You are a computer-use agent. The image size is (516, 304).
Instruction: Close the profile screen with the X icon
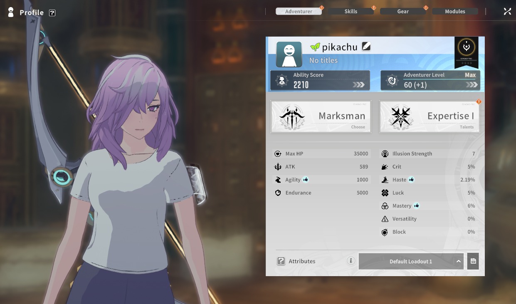click(507, 12)
